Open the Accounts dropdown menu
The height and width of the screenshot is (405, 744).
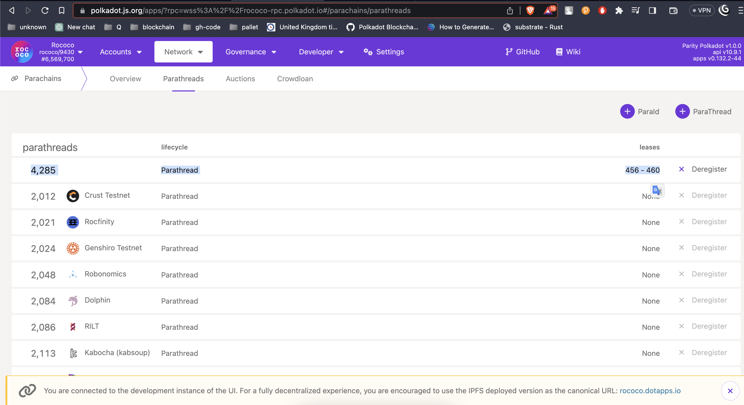[x=121, y=52]
